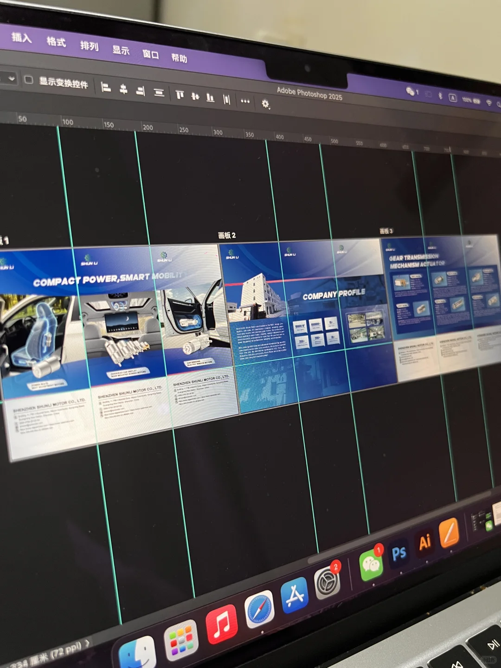This screenshot has height=668, width=501.
Task: Open Illustrator from the Dock
Action: 425,542
